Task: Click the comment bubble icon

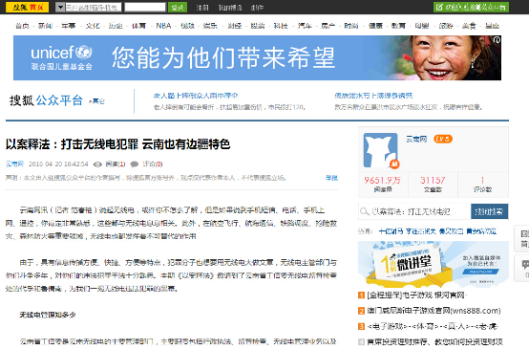Action: coord(135,164)
